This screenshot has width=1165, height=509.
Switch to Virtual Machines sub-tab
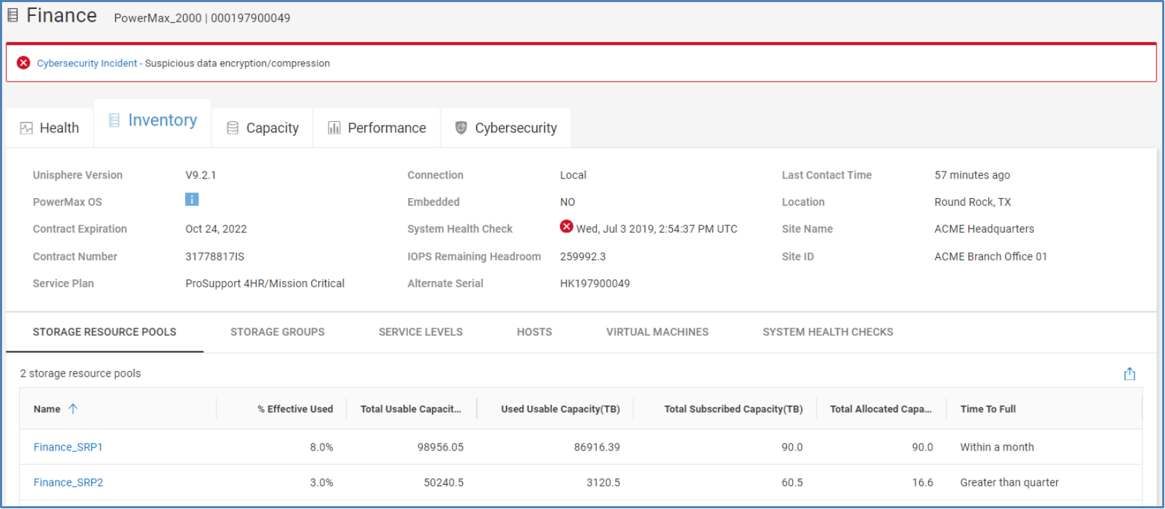tap(658, 332)
